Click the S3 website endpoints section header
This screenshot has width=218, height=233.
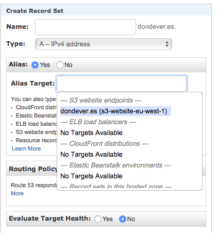(101, 101)
